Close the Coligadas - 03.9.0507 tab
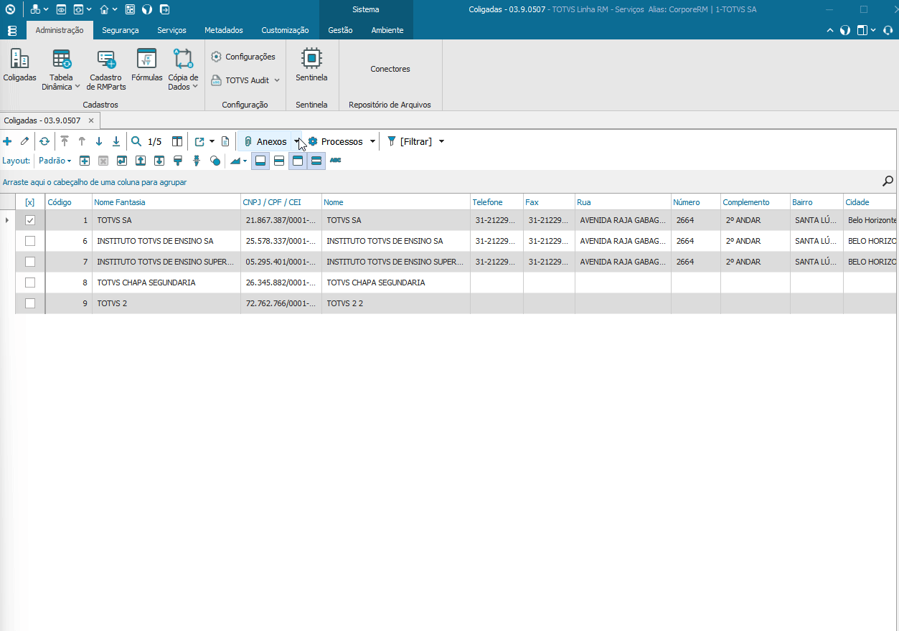The width and height of the screenshot is (899, 631). [x=91, y=120]
